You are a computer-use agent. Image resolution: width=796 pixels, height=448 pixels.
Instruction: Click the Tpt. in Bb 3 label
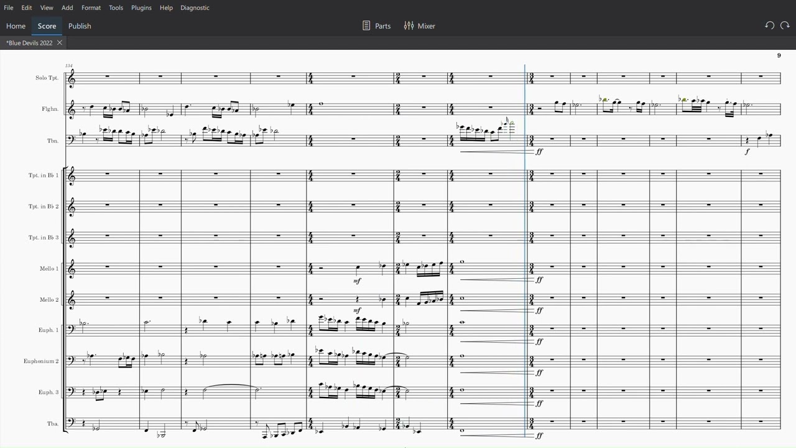click(44, 238)
